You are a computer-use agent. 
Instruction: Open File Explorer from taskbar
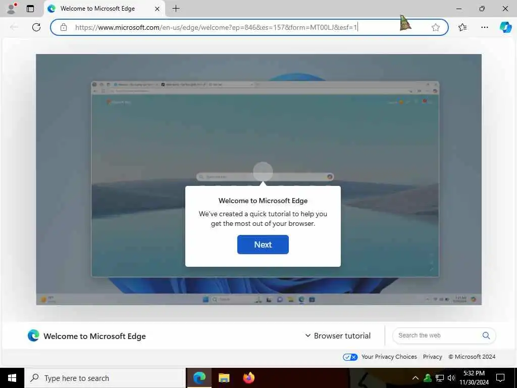coord(224,378)
